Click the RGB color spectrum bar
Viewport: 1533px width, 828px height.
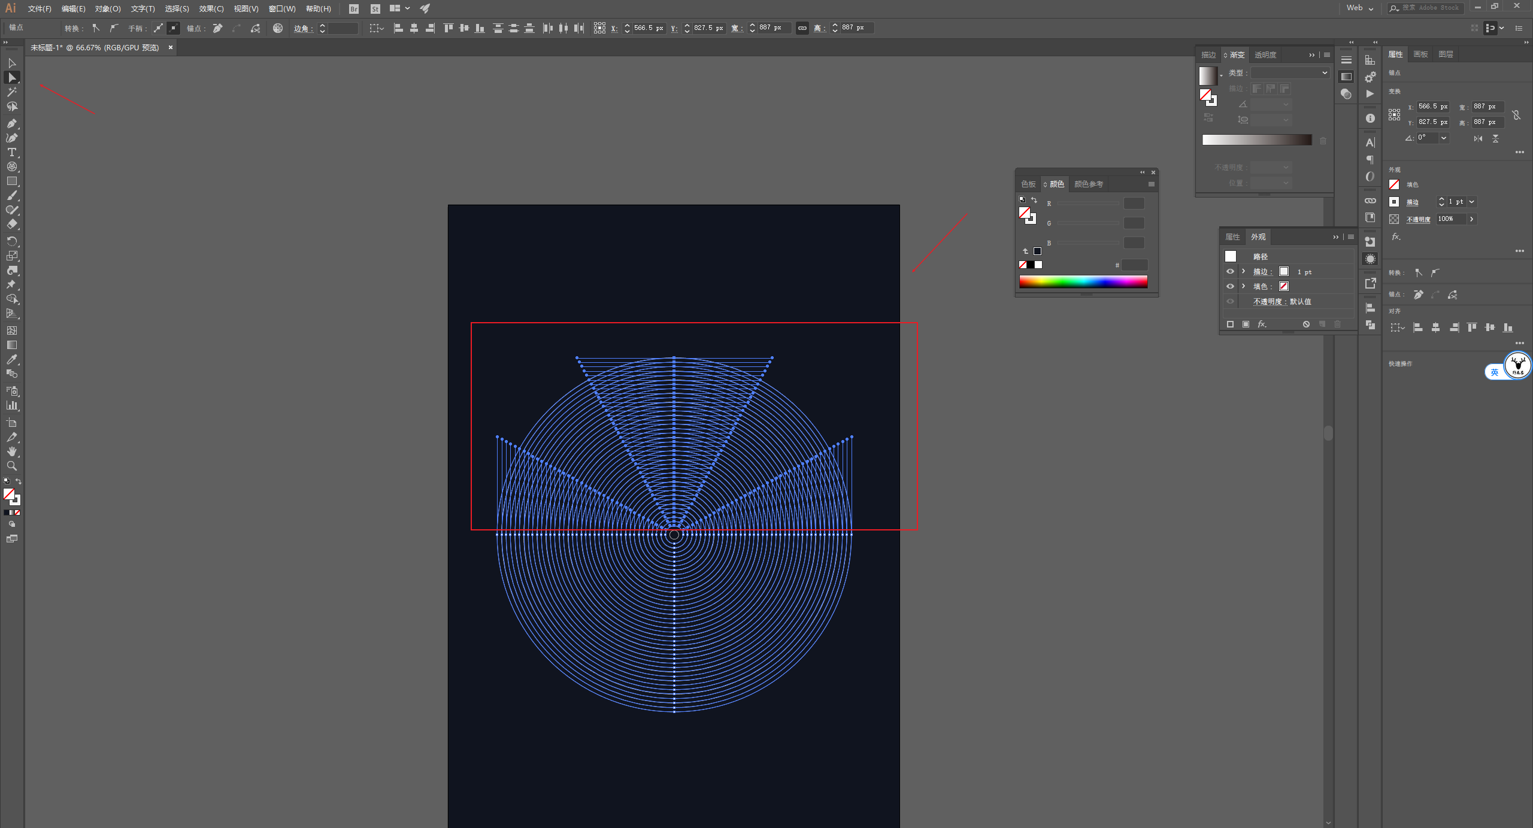click(x=1083, y=281)
